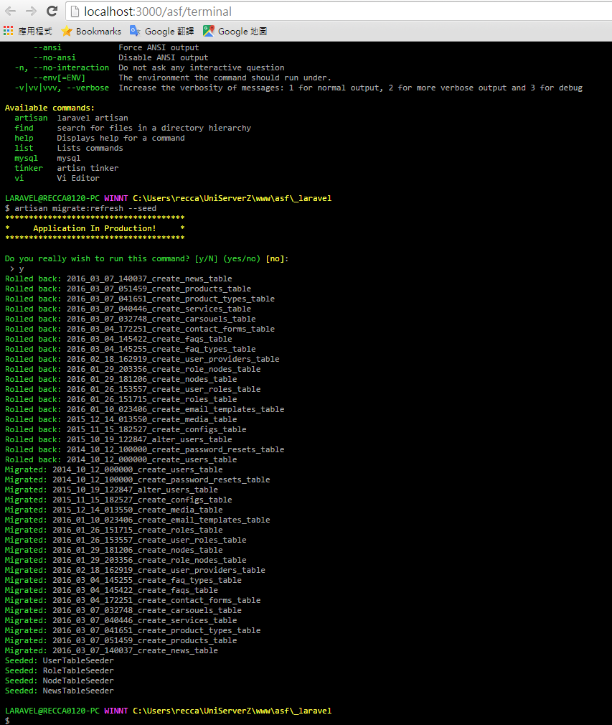Click 'Rolled back: 2016_02_18_162919_create_user_providers_table' line
The image size is (612, 725).
pyautogui.click(x=142, y=359)
